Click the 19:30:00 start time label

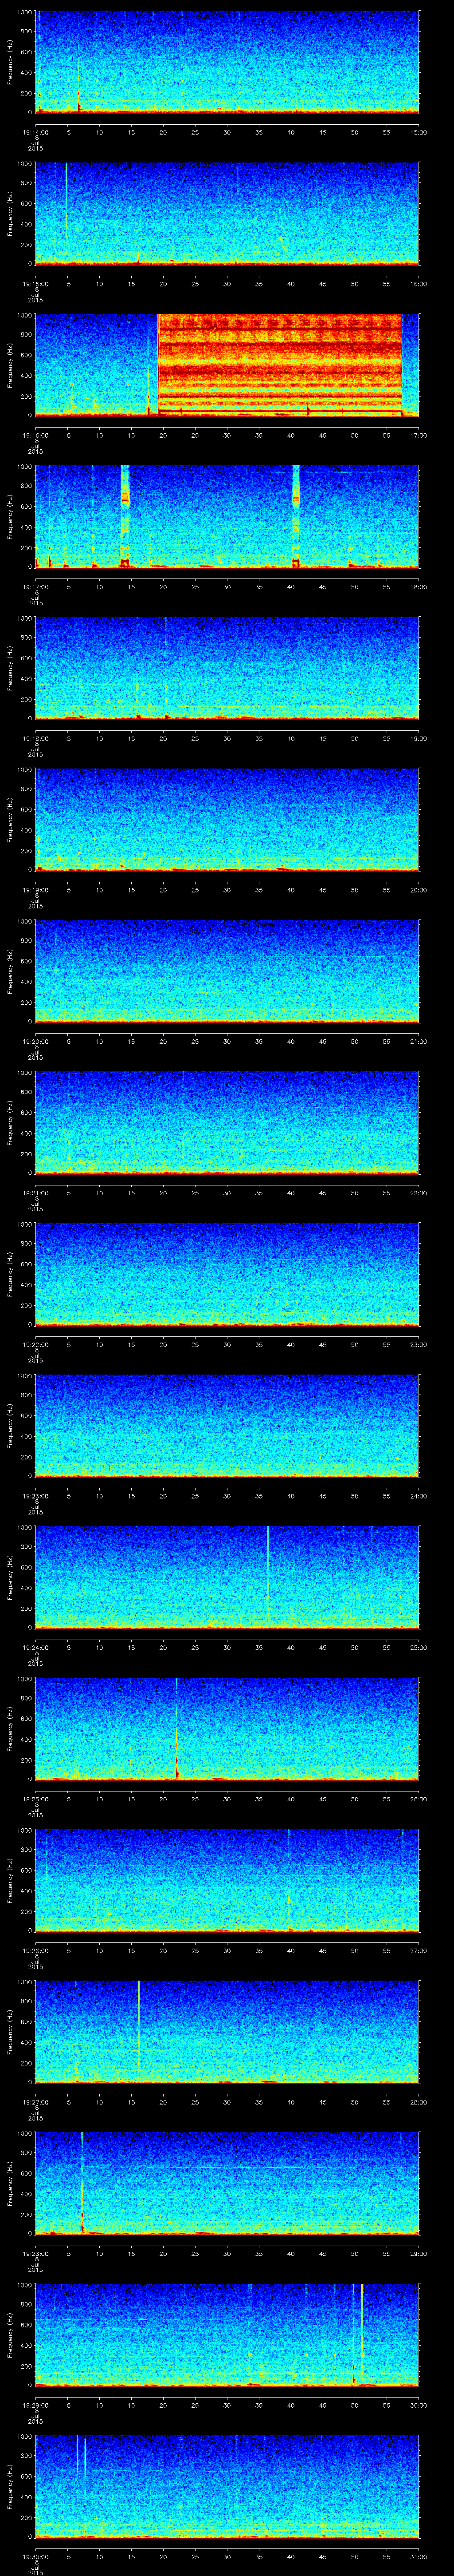click(x=35, y=2556)
